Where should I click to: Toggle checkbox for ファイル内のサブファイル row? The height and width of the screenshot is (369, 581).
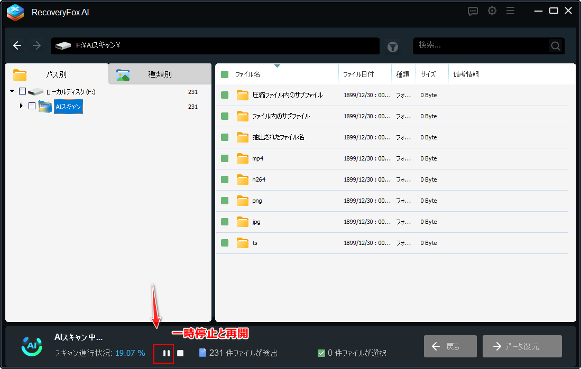(x=225, y=116)
